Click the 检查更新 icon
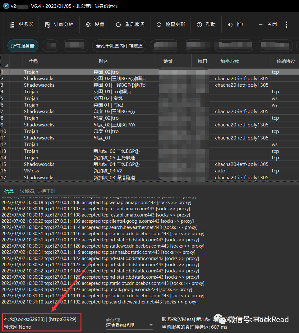The height and width of the screenshot is (333, 299). click(159, 25)
